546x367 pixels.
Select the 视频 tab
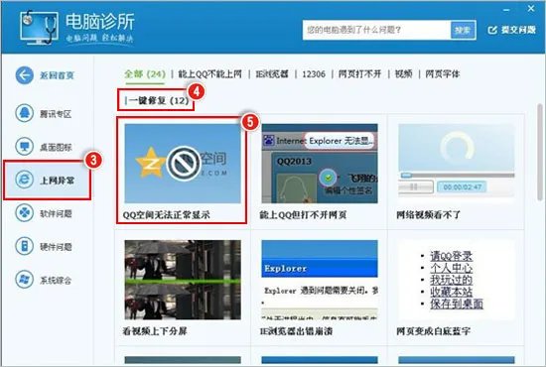pyautogui.click(x=403, y=74)
